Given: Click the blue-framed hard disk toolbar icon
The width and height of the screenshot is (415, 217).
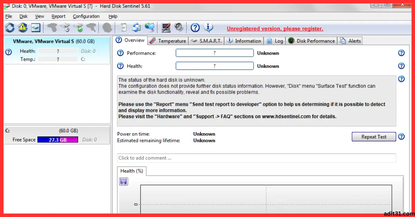Looking at the screenshot, I should pos(36,27).
